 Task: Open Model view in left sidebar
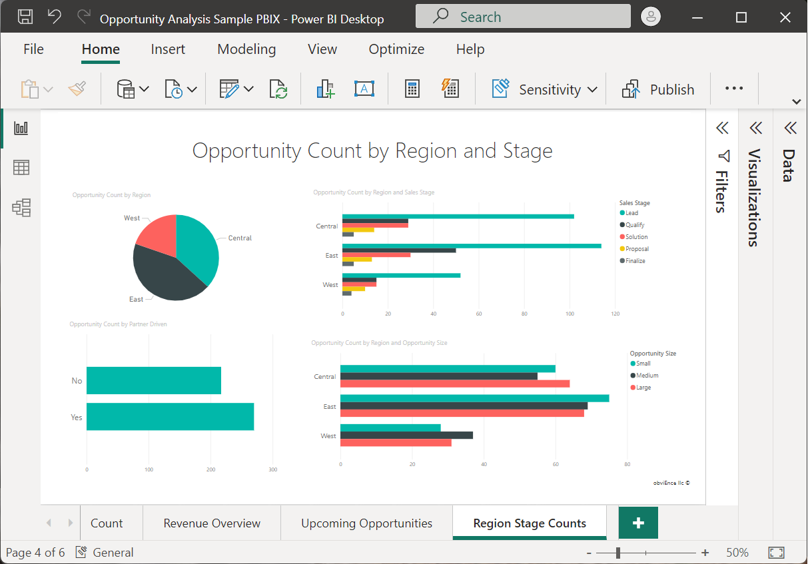click(21, 208)
